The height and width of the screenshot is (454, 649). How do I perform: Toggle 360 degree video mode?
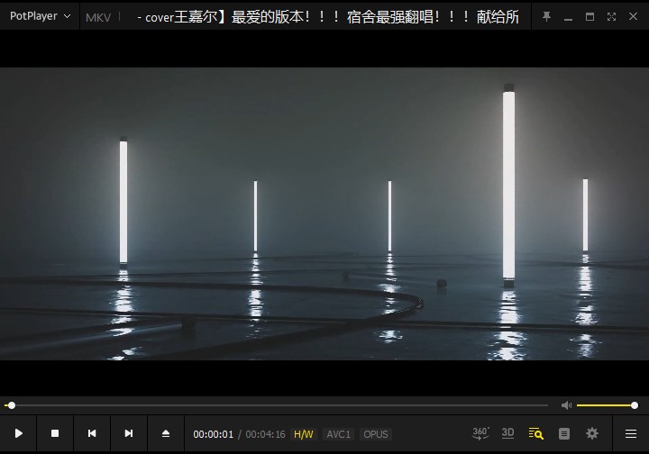pos(480,433)
